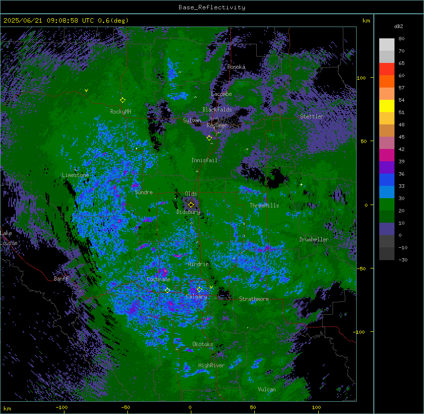Click the Lake Louise label at left edge

pos(9,238)
